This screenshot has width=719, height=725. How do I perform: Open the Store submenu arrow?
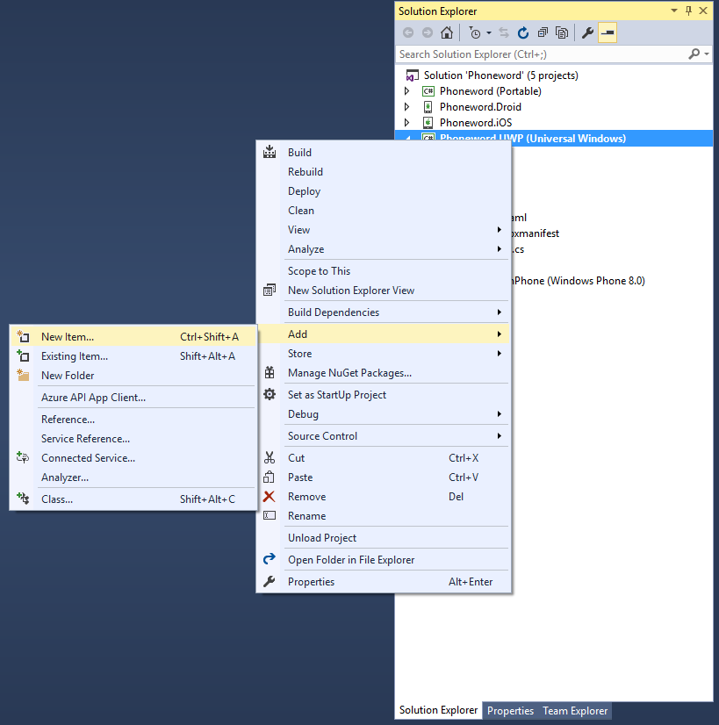pyautogui.click(x=500, y=354)
